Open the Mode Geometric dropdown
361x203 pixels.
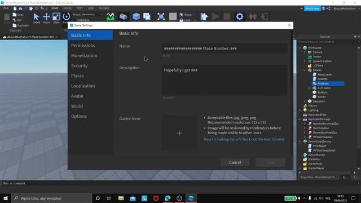[x=92, y=14]
